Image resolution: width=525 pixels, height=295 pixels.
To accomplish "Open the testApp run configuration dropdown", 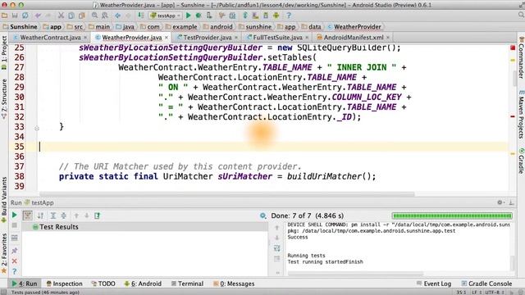I will click(166, 16).
